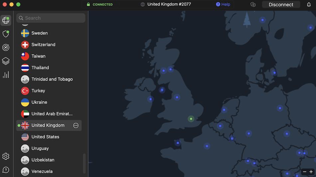Click the United Kingdom #2077 server label
This screenshot has width=316, height=177.
pyautogui.click(x=169, y=4)
